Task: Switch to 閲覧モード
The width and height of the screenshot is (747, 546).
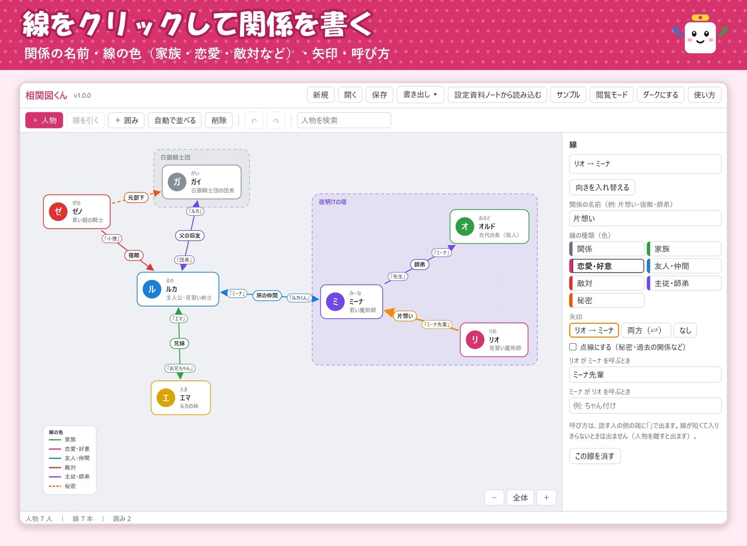Action: (x=612, y=95)
